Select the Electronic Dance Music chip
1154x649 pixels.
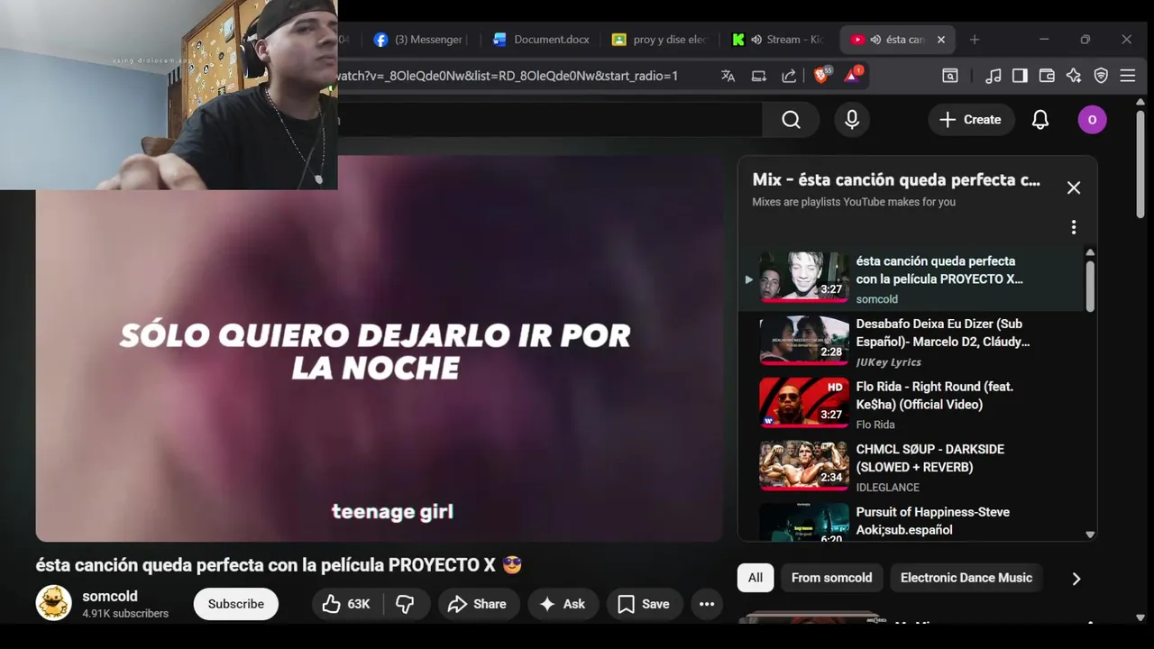pyautogui.click(x=966, y=578)
